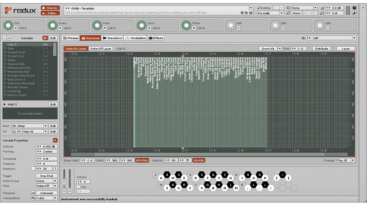Click the Kick macro knob
367x206 pixels.
point(8,26)
